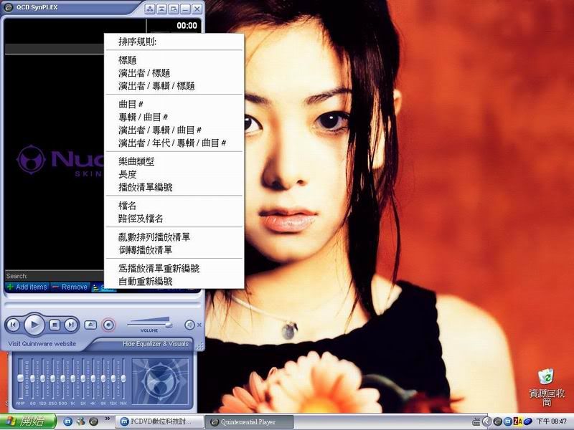The height and width of the screenshot is (430, 574).
Task: Select 標題 sort option from menu
Action: pyautogui.click(x=129, y=60)
